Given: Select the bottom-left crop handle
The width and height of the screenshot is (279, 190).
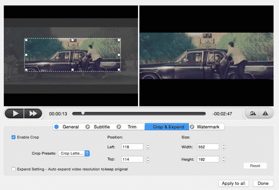Looking at the screenshot, I should pyautogui.click(x=26, y=70).
